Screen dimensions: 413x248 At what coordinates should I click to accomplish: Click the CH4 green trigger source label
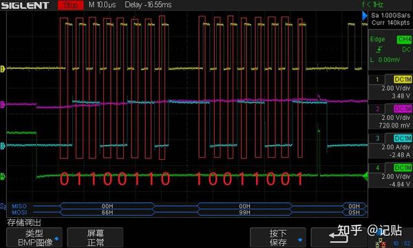pyautogui.click(x=404, y=39)
